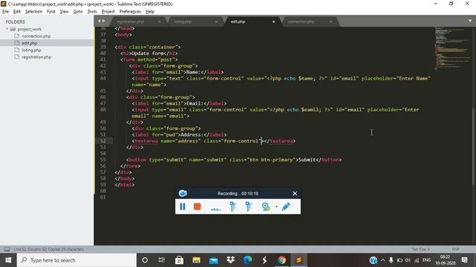Select edit.php in the sidebar

30,43
